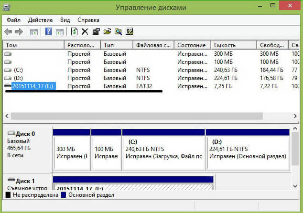Open the Действие menu

(x=41, y=20)
